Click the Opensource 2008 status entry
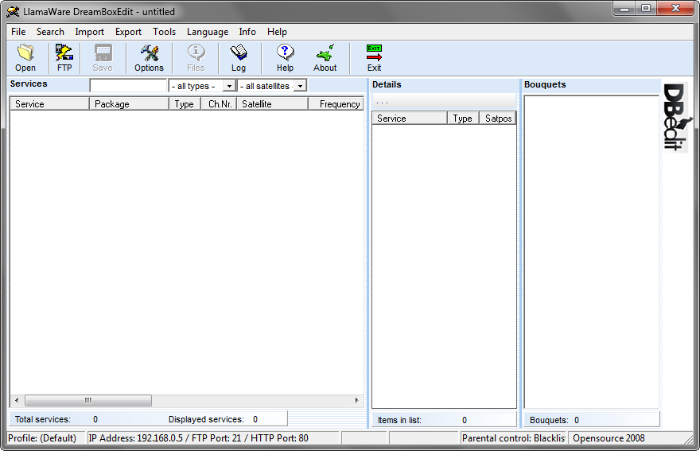The width and height of the screenshot is (700, 451). pyautogui.click(x=609, y=438)
